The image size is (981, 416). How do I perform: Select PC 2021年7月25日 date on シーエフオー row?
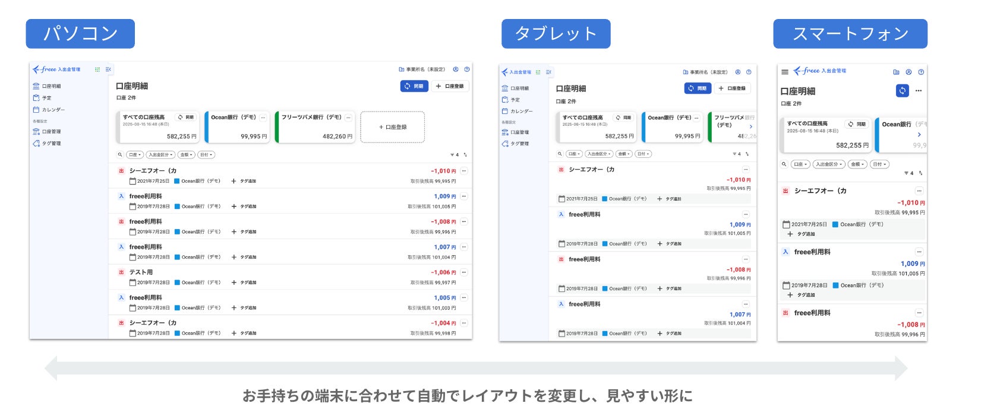[150, 181]
